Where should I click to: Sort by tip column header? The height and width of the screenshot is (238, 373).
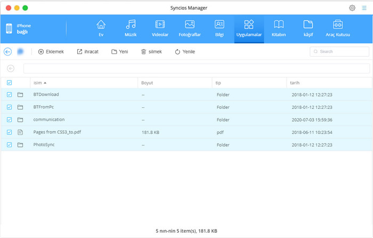pos(249,83)
